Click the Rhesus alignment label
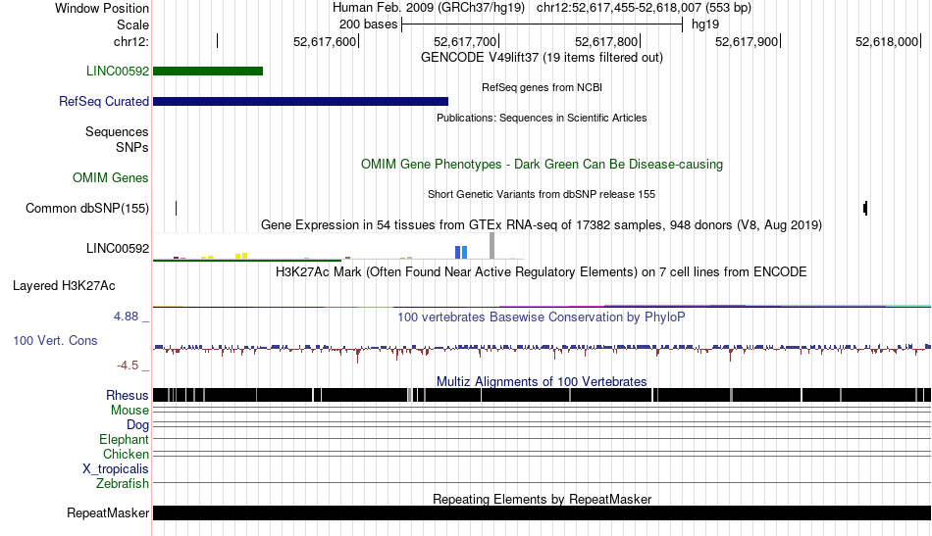 (x=128, y=395)
